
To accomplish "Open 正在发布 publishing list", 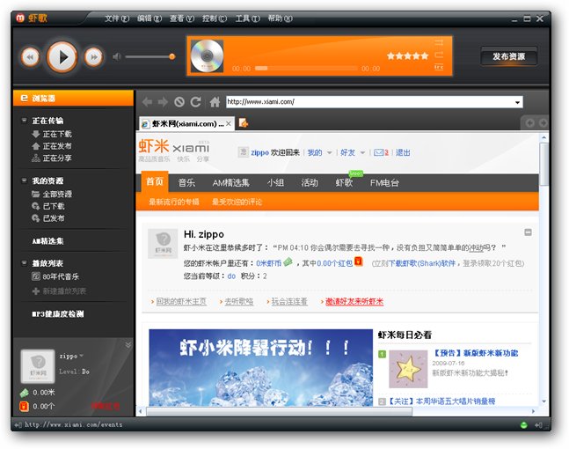I will 52,146.
